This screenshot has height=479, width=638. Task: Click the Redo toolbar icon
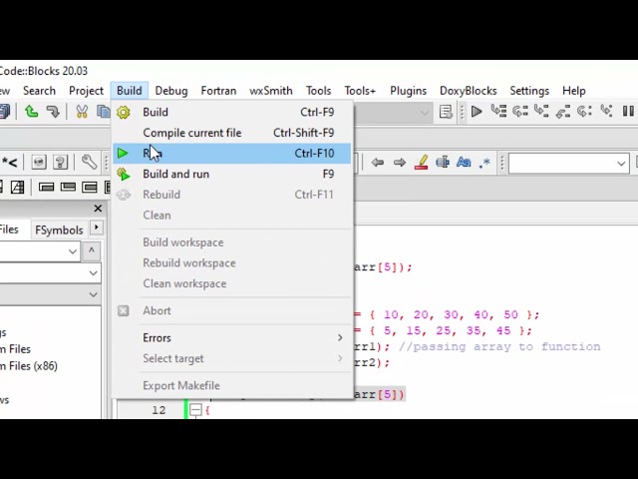[x=53, y=111]
